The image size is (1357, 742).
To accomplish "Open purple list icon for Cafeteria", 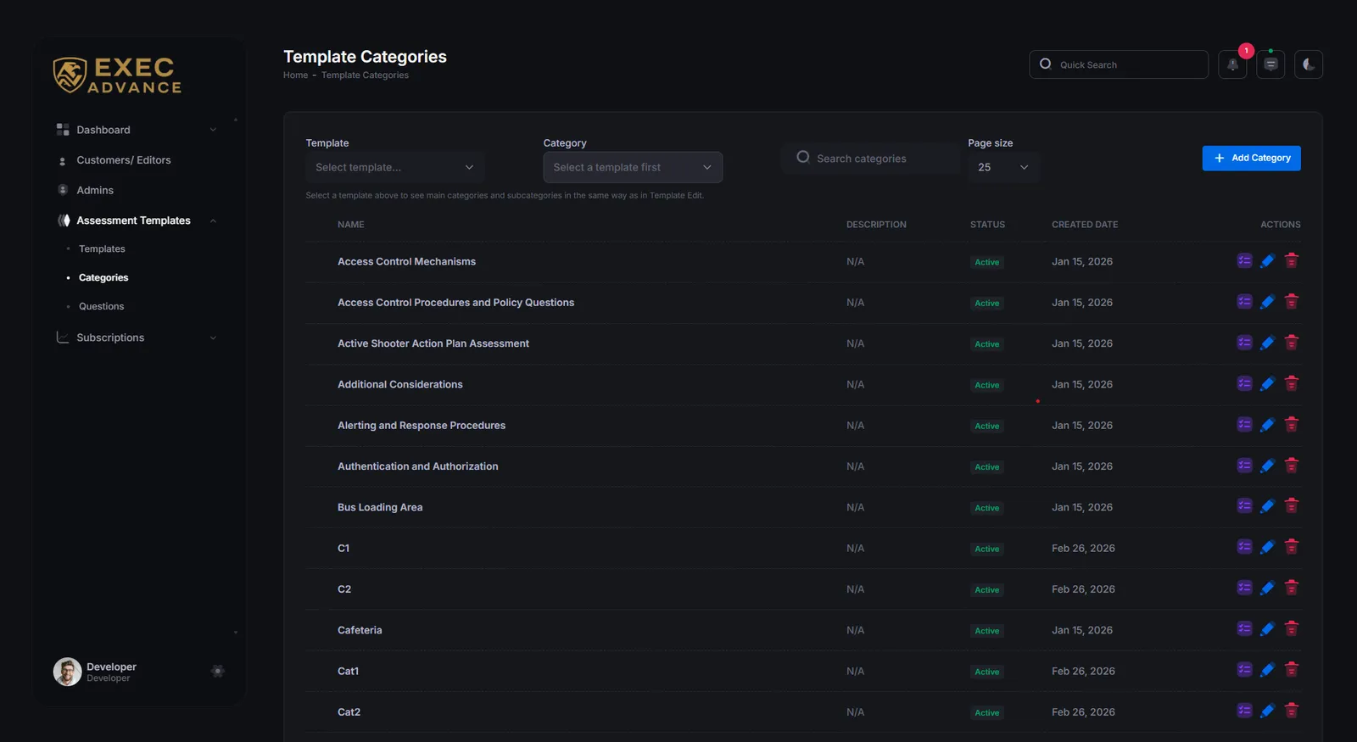I will tap(1244, 629).
